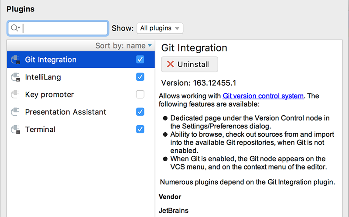Image resolution: width=349 pixels, height=217 pixels.
Task: Select the Terminal plugin row
Action: pos(81,129)
